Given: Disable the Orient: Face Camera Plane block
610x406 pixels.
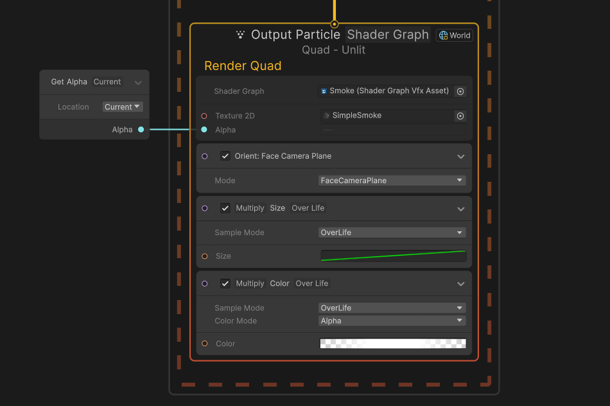Looking at the screenshot, I should (x=225, y=156).
